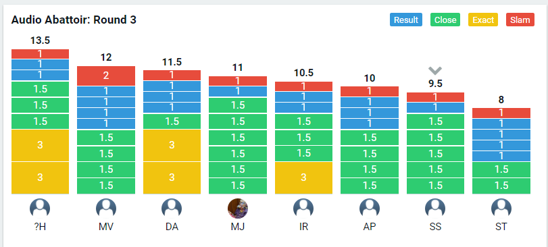This screenshot has width=548, height=247.
Task: Toggle the Result legend filter
Action: coord(405,20)
